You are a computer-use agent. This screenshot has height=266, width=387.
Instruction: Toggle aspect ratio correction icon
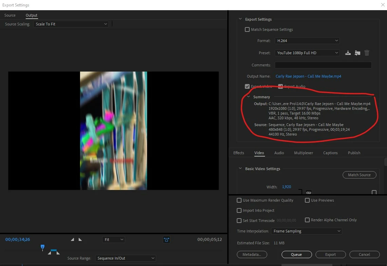167,240
